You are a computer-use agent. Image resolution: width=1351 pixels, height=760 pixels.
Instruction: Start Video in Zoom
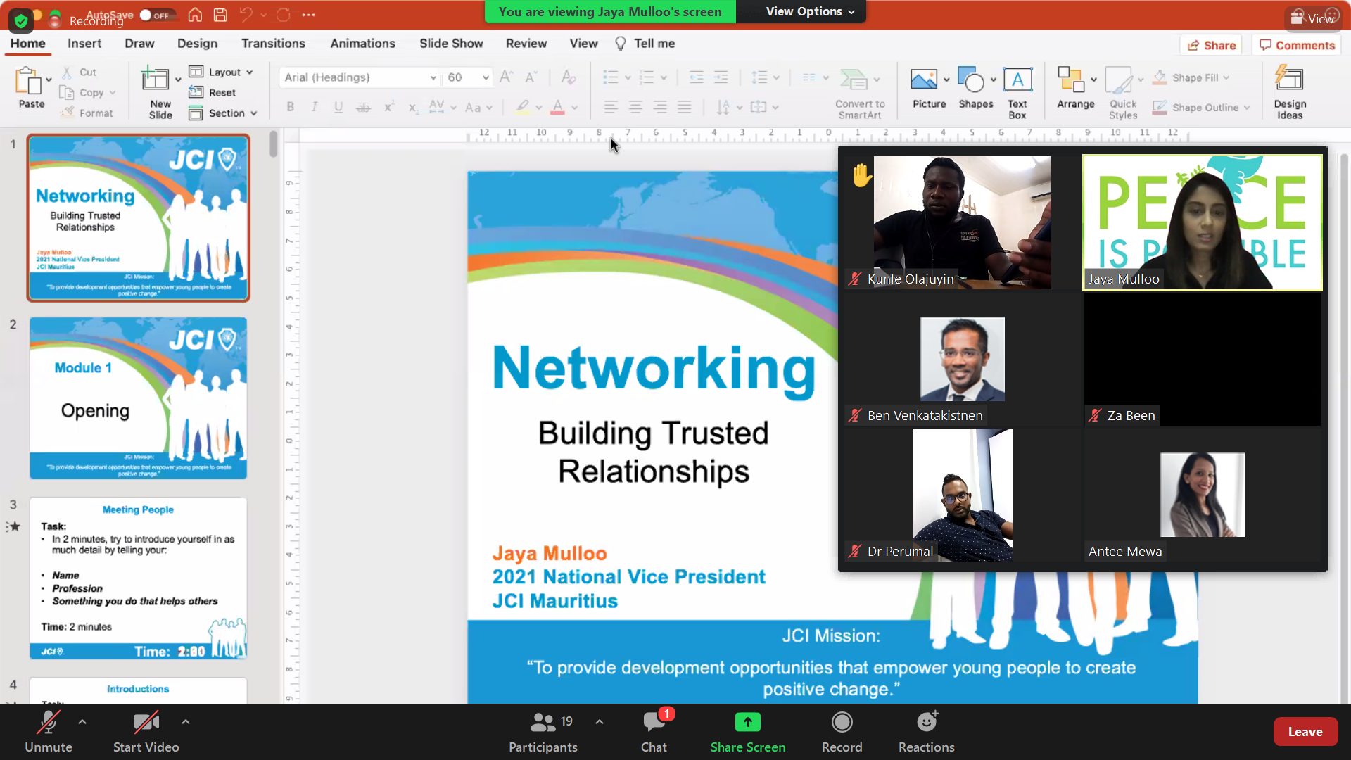pyautogui.click(x=146, y=723)
